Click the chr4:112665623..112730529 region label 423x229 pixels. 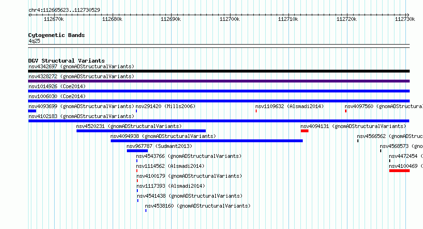64,10
